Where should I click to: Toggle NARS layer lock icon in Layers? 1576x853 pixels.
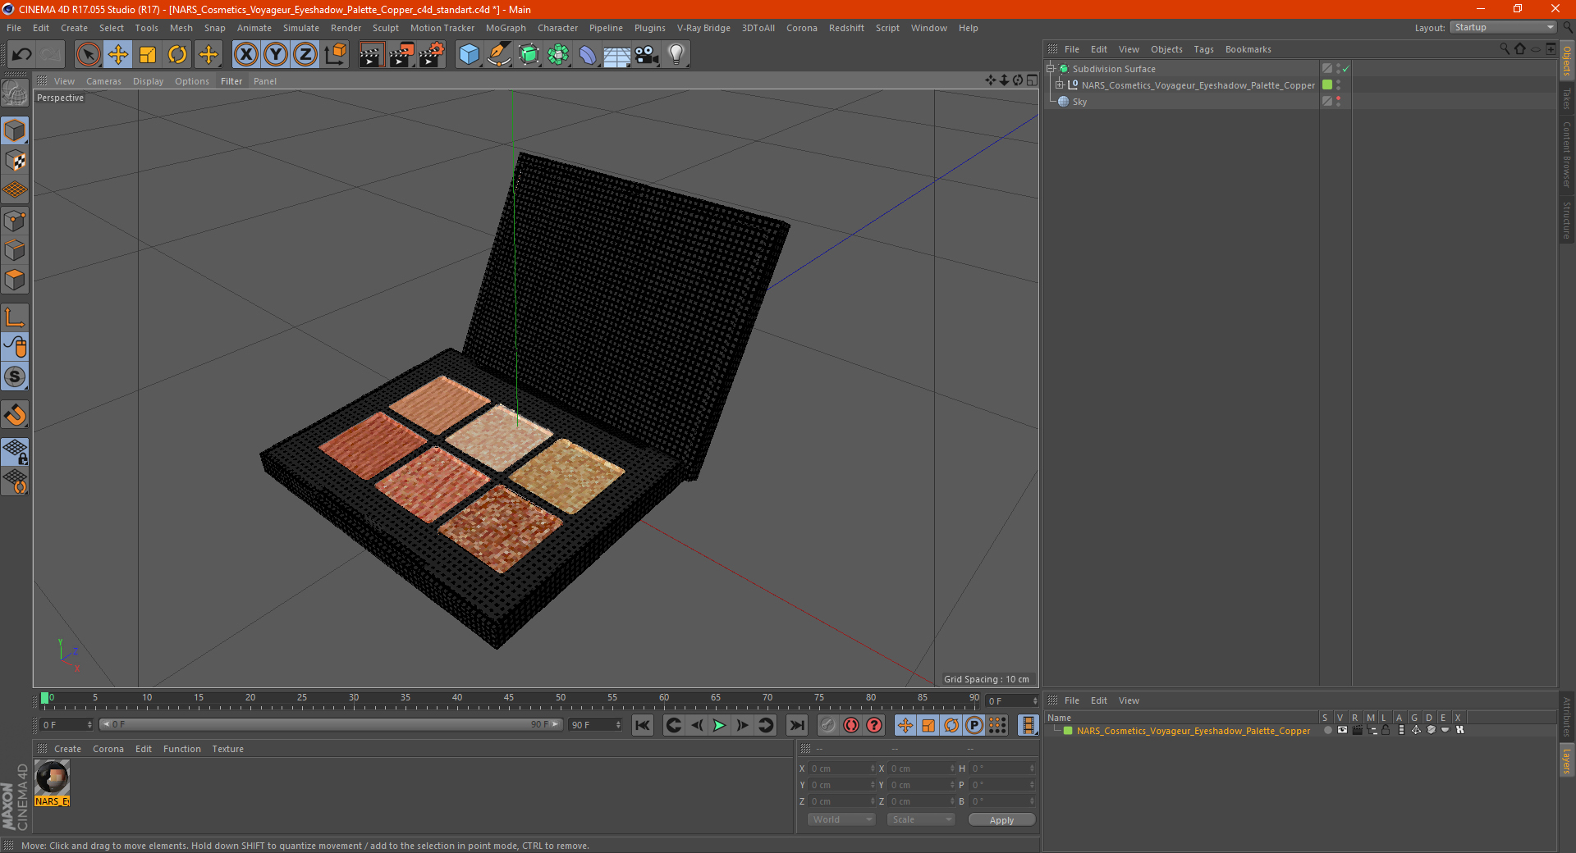pos(1386,730)
